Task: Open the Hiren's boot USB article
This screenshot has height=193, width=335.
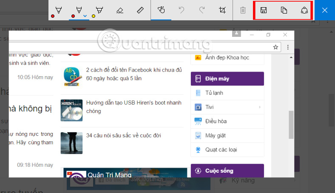Action: (x=134, y=107)
